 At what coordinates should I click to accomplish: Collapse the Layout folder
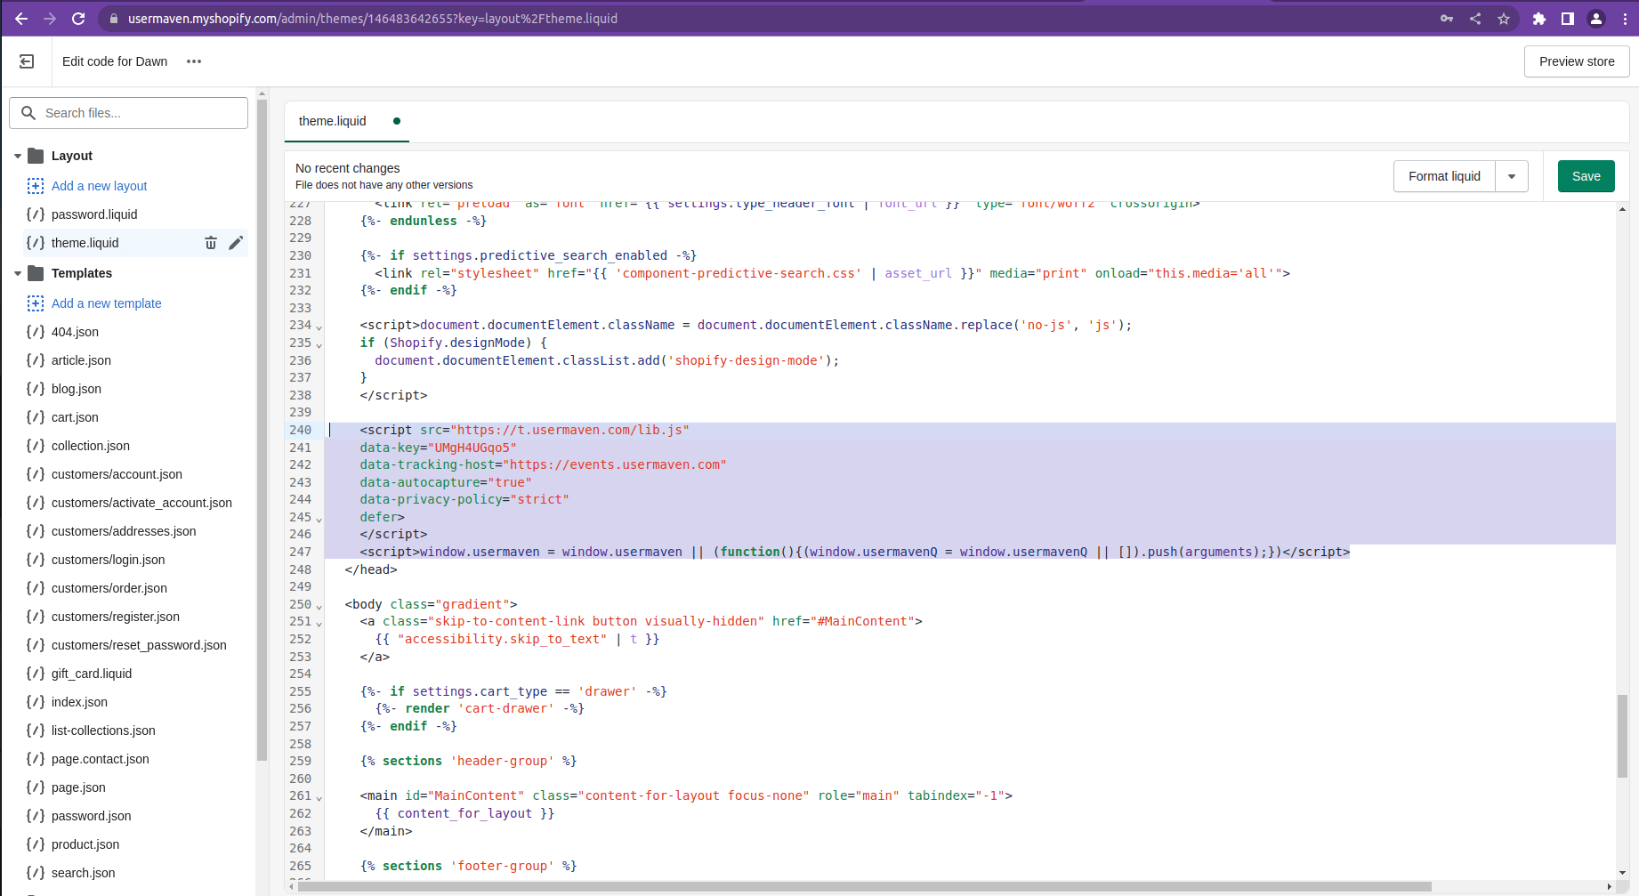18,156
